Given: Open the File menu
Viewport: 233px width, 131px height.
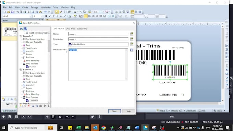Looking at the screenshot, I should tap(5, 8).
